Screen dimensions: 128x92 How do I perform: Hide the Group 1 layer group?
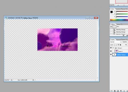111,48
